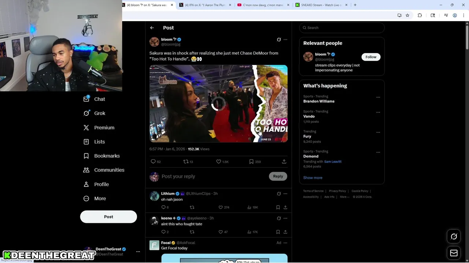Bookmark this page with star icon
Image resolution: width=469 pixels, height=263 pixels.
pos(407,15)
